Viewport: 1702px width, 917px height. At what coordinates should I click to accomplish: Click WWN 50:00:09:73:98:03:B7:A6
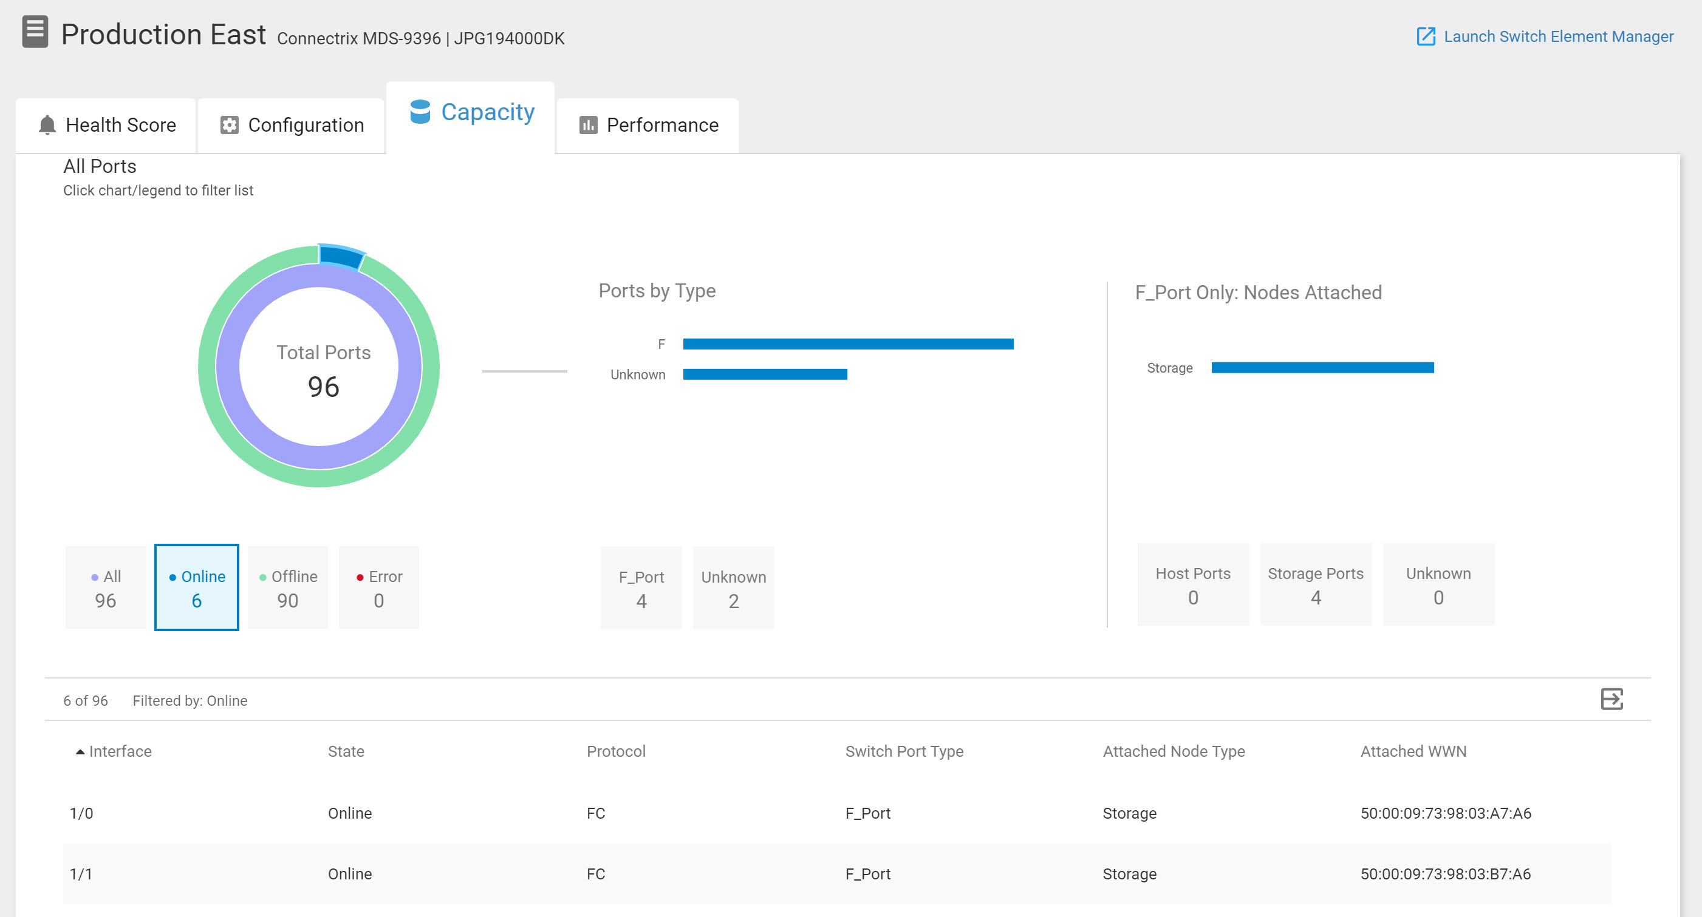(1446, 874)
